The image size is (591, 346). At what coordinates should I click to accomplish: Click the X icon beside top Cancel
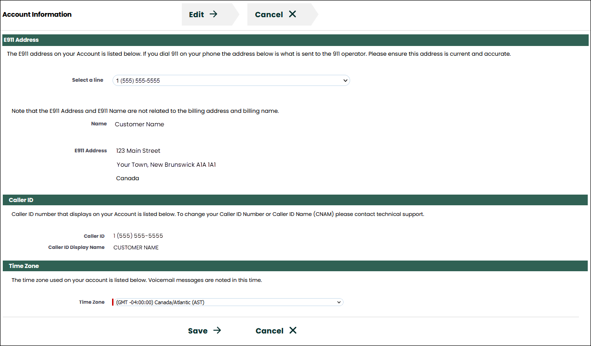coord(292,14)
